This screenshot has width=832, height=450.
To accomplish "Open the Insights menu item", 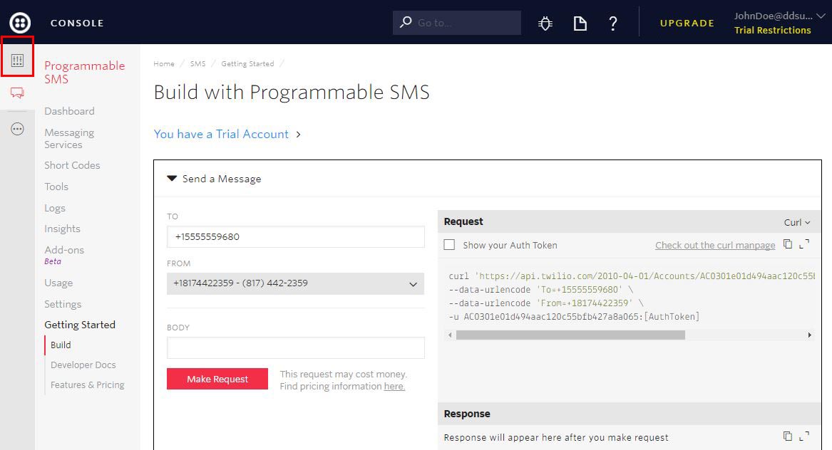I will [63, 229].
